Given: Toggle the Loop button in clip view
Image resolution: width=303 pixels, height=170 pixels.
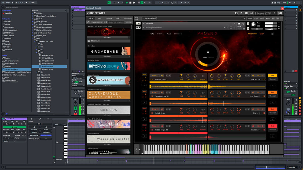Looking at the screenshot, I should coord(14,127).
